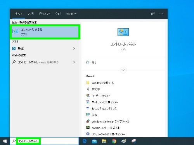This screenshot has height=145, width=194.
Task: Expand more actions with the circular chevron
Action: point(123,70)
